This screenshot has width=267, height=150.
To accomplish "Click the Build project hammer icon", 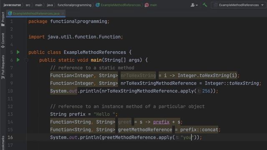I will click(205, 5).
